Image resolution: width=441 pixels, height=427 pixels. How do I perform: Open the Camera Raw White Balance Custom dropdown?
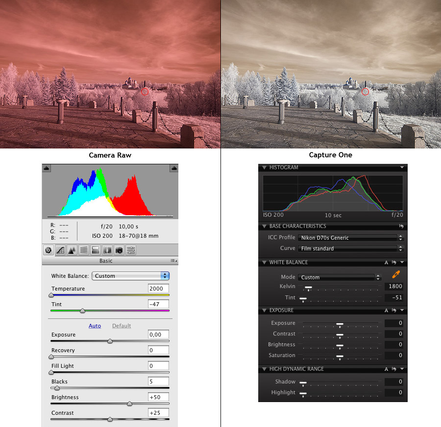click(x=130, y=276)
